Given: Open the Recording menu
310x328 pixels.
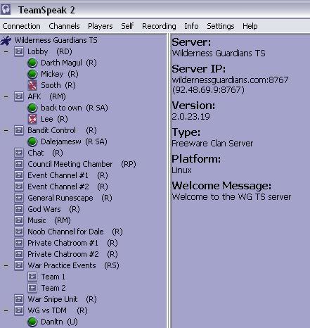Looking at the screenshot, I should click(159, 26).
